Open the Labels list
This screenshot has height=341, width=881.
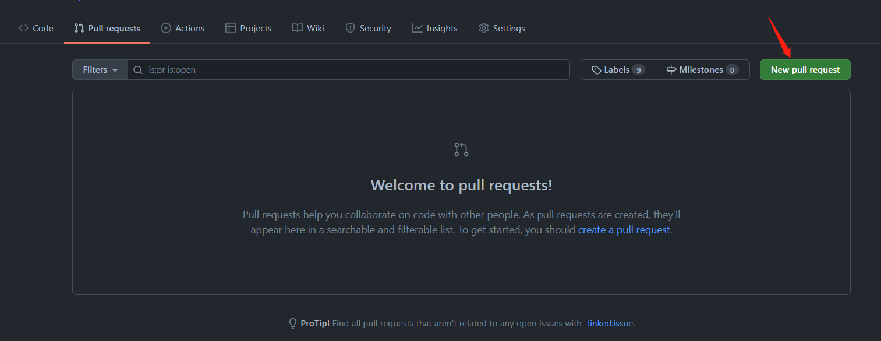click(618, 70)
